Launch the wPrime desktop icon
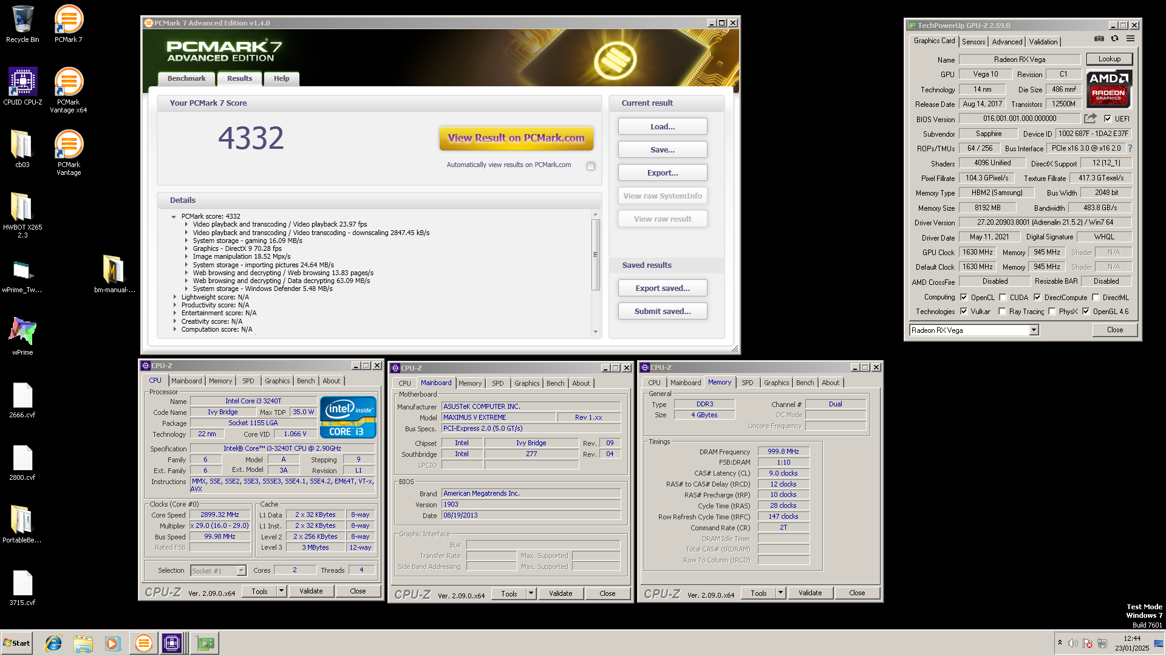Image resolution: width=1166 pixels, height=656 pixels. [x=22, y=337]
